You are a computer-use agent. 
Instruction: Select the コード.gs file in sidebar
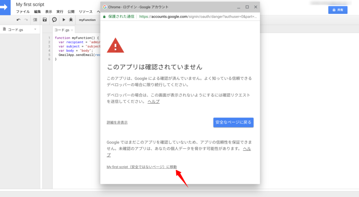[x=15, y=30]
